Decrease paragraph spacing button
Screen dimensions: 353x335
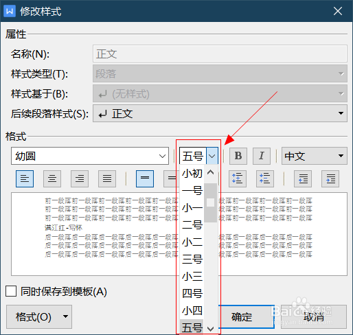coord(265,178)
